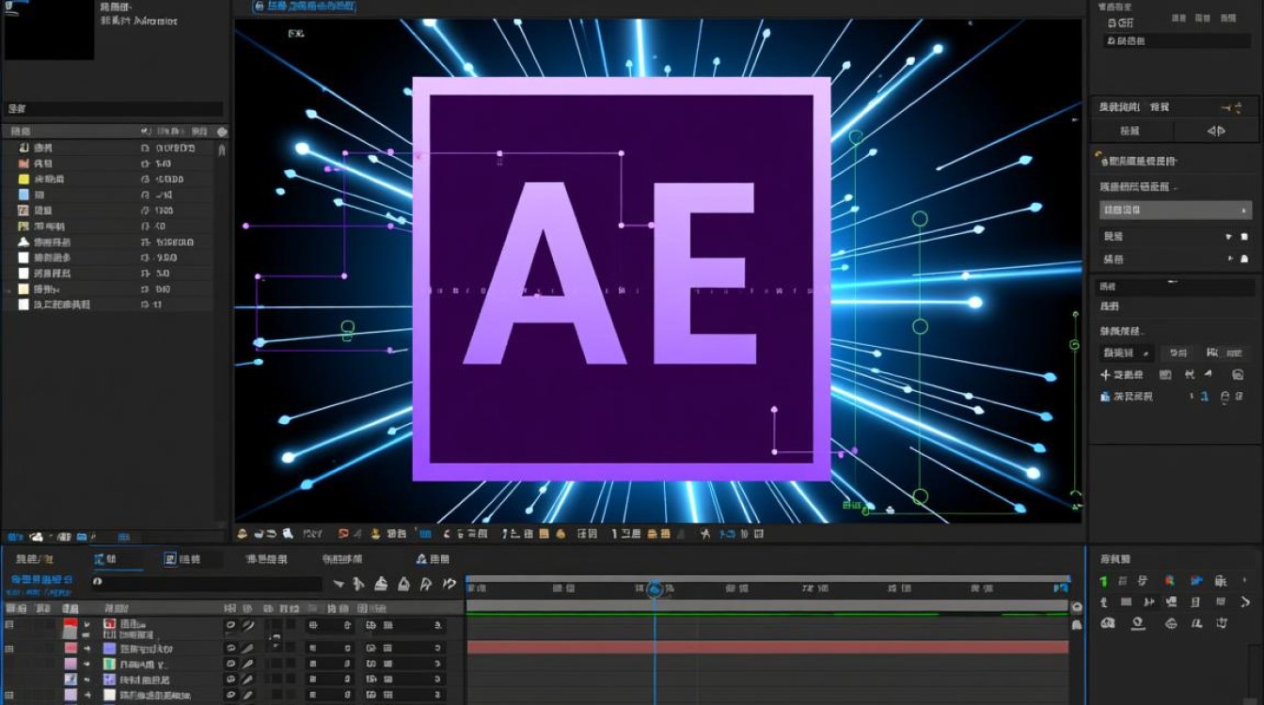Click the top round icon right of timeline tracks

(x=1077, y=608)
